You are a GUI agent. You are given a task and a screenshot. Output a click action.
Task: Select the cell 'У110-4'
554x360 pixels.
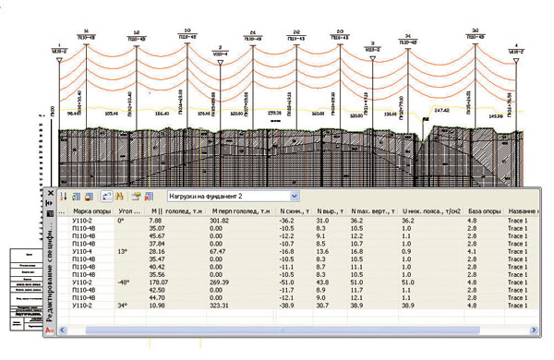[x=82, y=252]
